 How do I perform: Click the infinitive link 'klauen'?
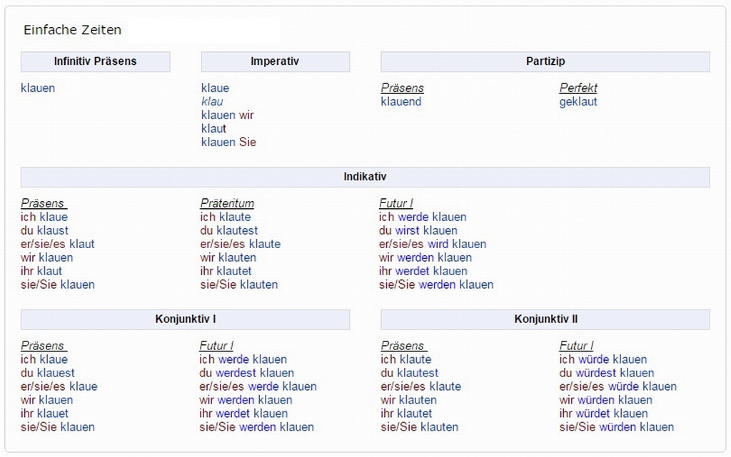tap(38, 88)
